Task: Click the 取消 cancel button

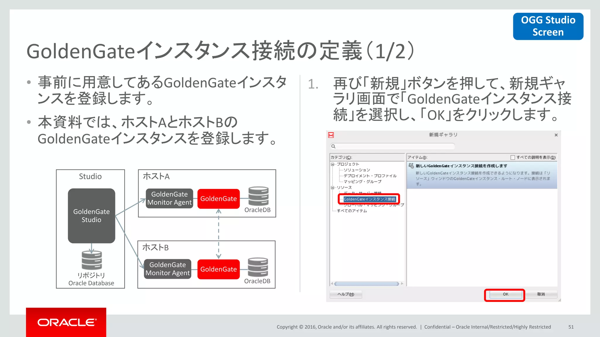Action: pyautogui.click(x=541, y=294)
